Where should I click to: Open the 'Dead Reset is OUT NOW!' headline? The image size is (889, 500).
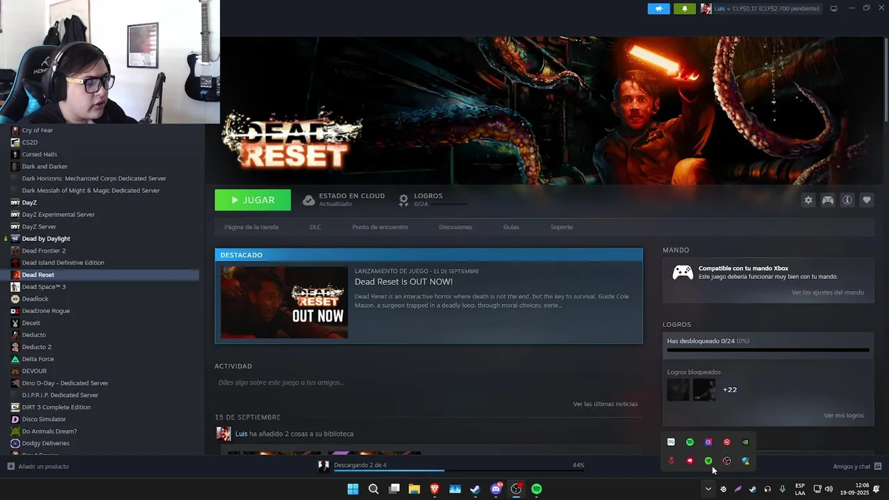click(x=404, y=281)
